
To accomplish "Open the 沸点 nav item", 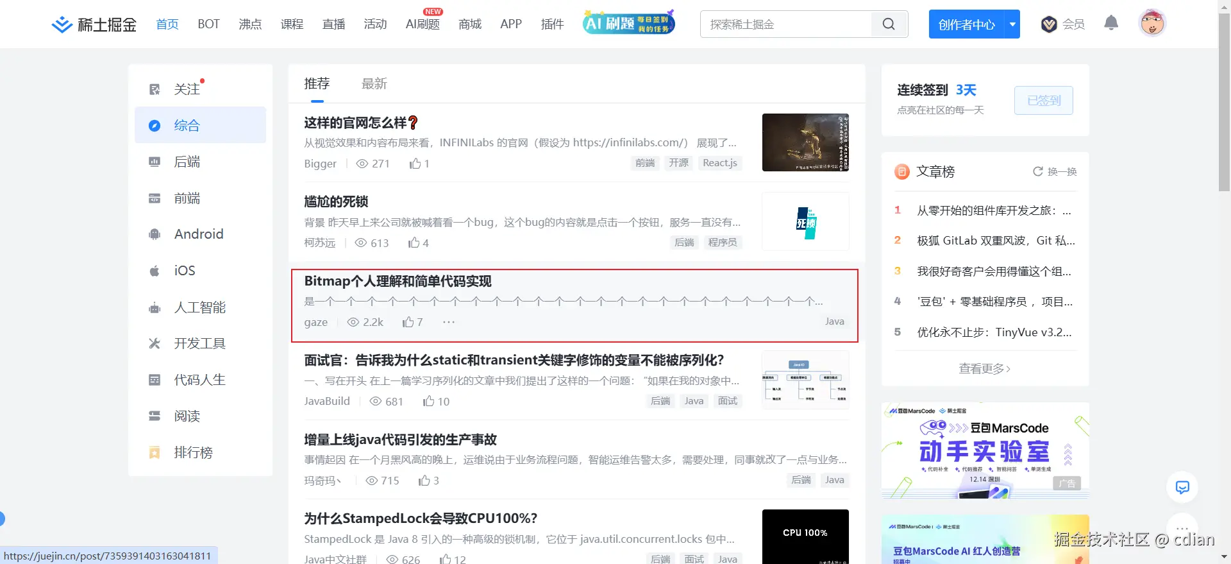I will pos(250,24).
